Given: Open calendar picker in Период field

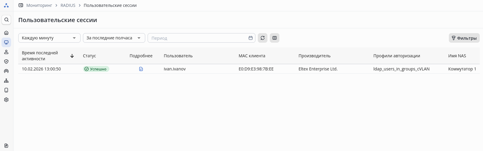Looking at the screenshot, I should point(251,38).
